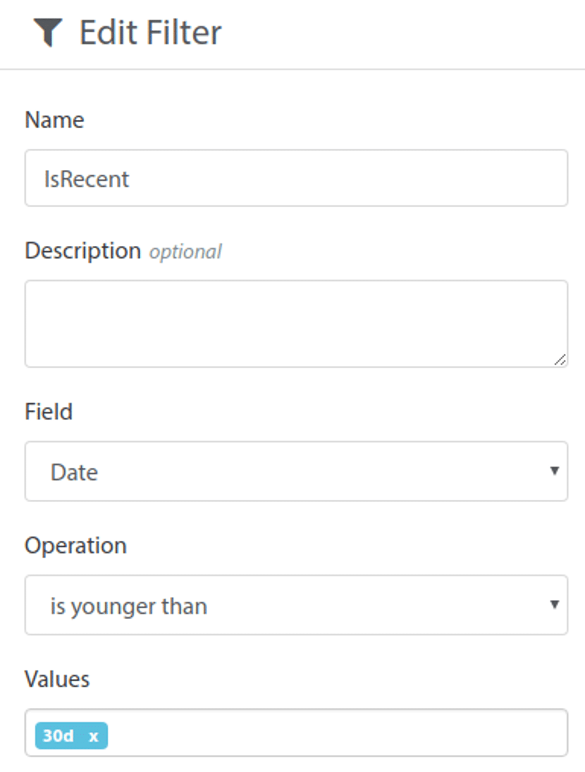Image resolution: width=585 pixels, height=772 pixels.
Task: Click the Description label
Action: 83,251
